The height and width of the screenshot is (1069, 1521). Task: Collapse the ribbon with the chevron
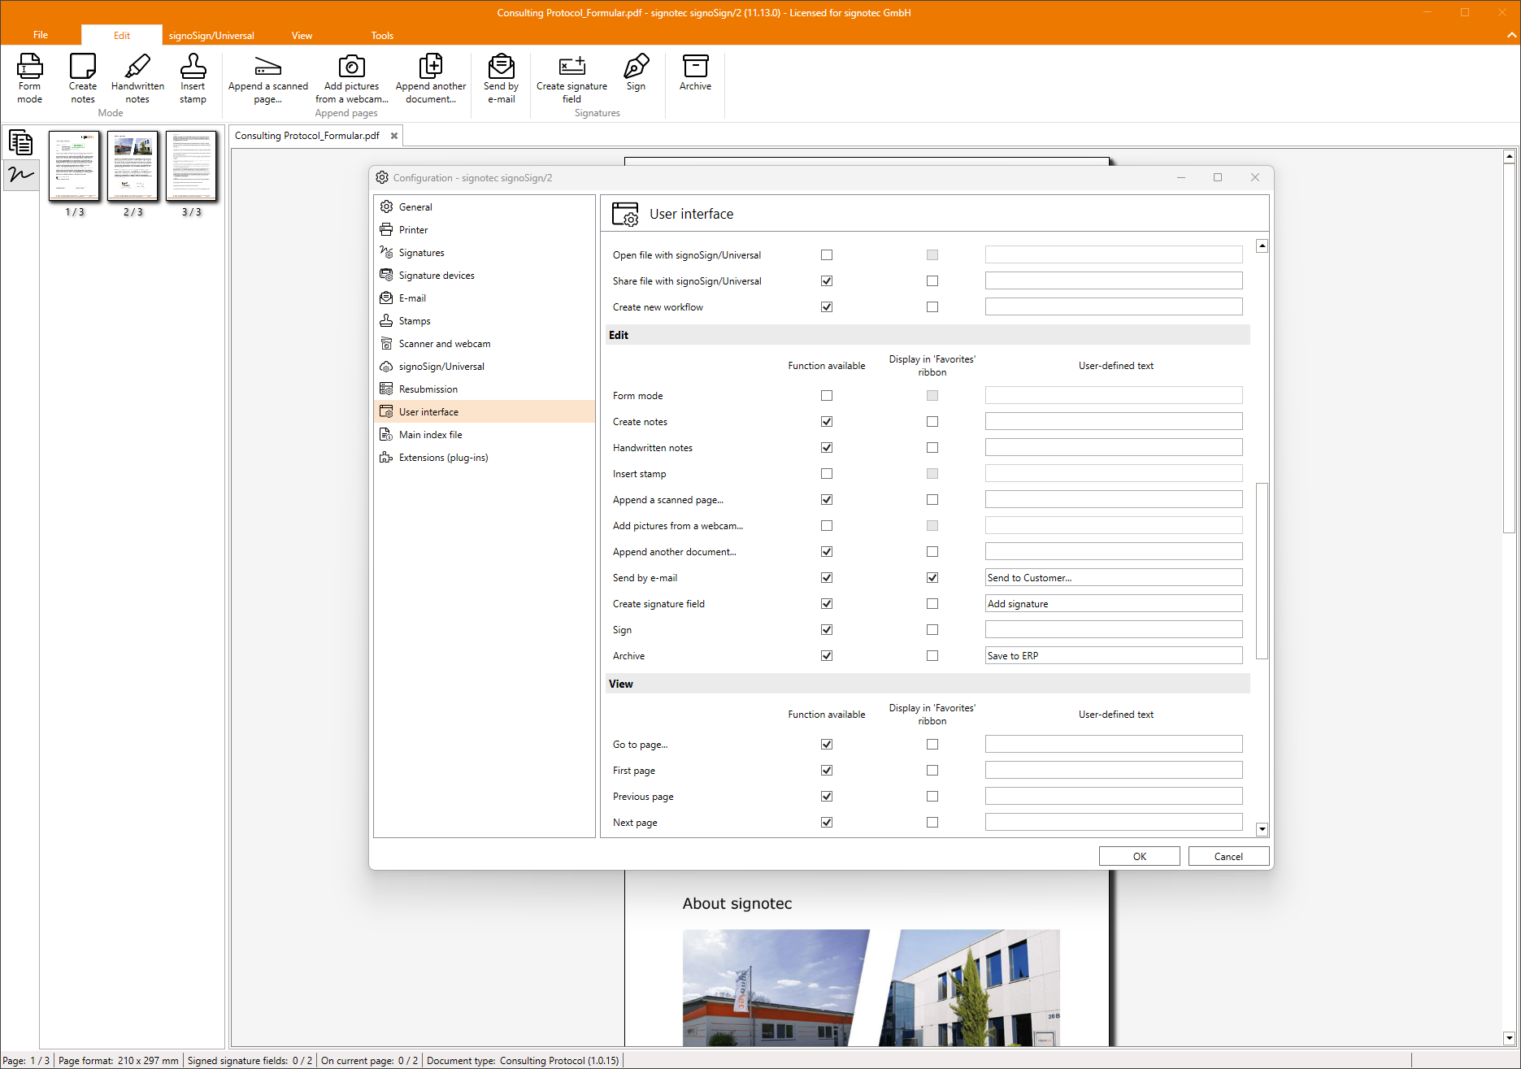[x=1511, y=35]
